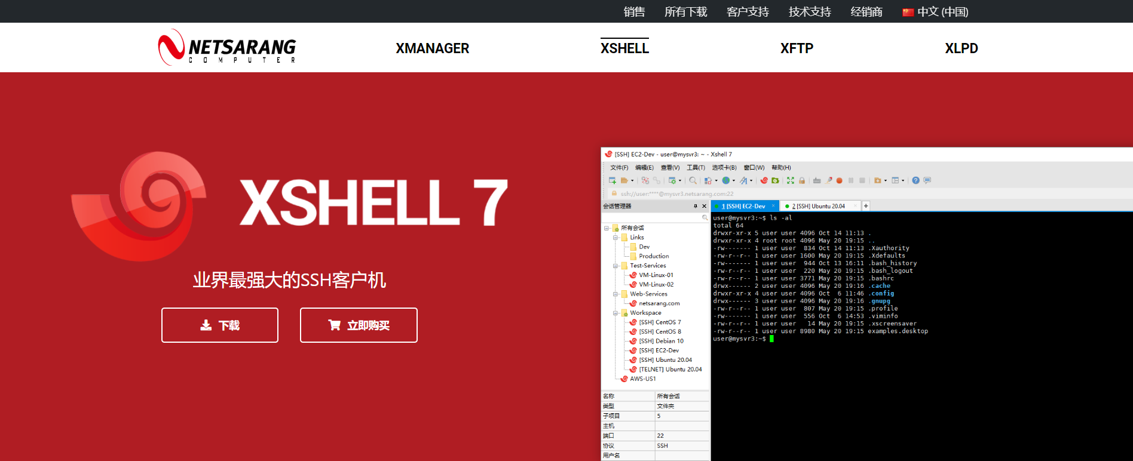1133x461 pixels.
Task: Open dropdown arrow beside Open folder icon
Action: (x=632, y=180)
